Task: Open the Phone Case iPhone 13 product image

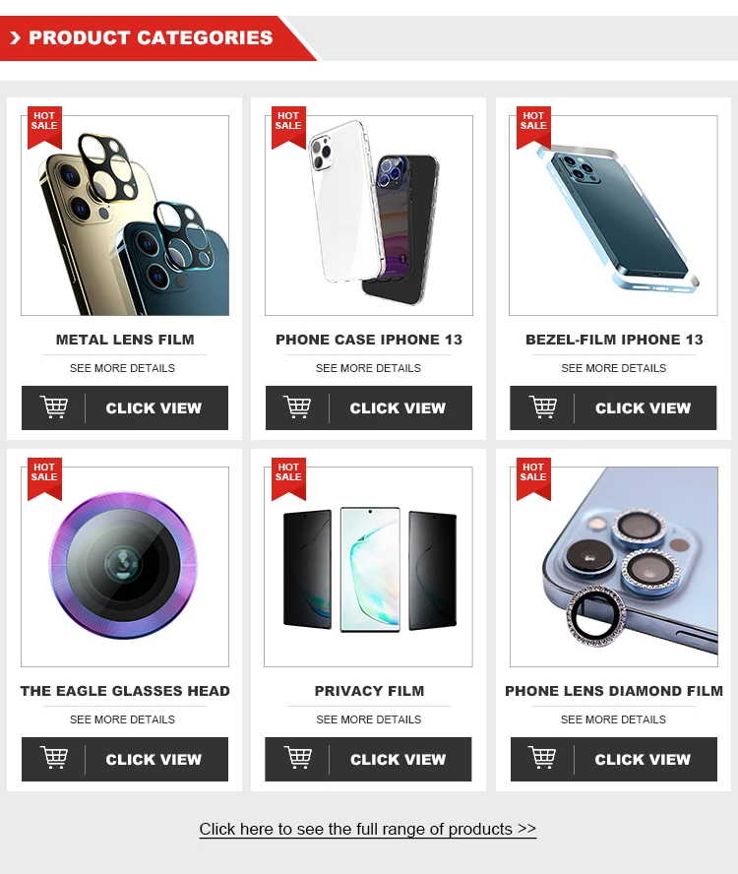Action: coord(369,216)
